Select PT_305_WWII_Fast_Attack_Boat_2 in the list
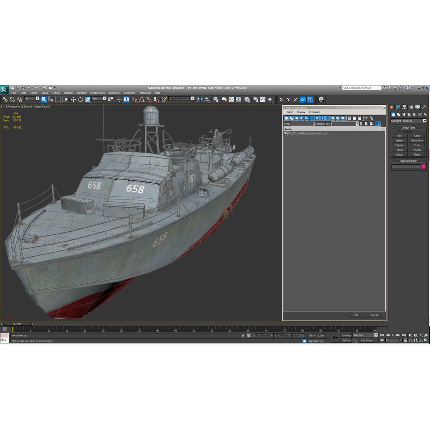This screenshot has height=430, width=430. point(307,133)
